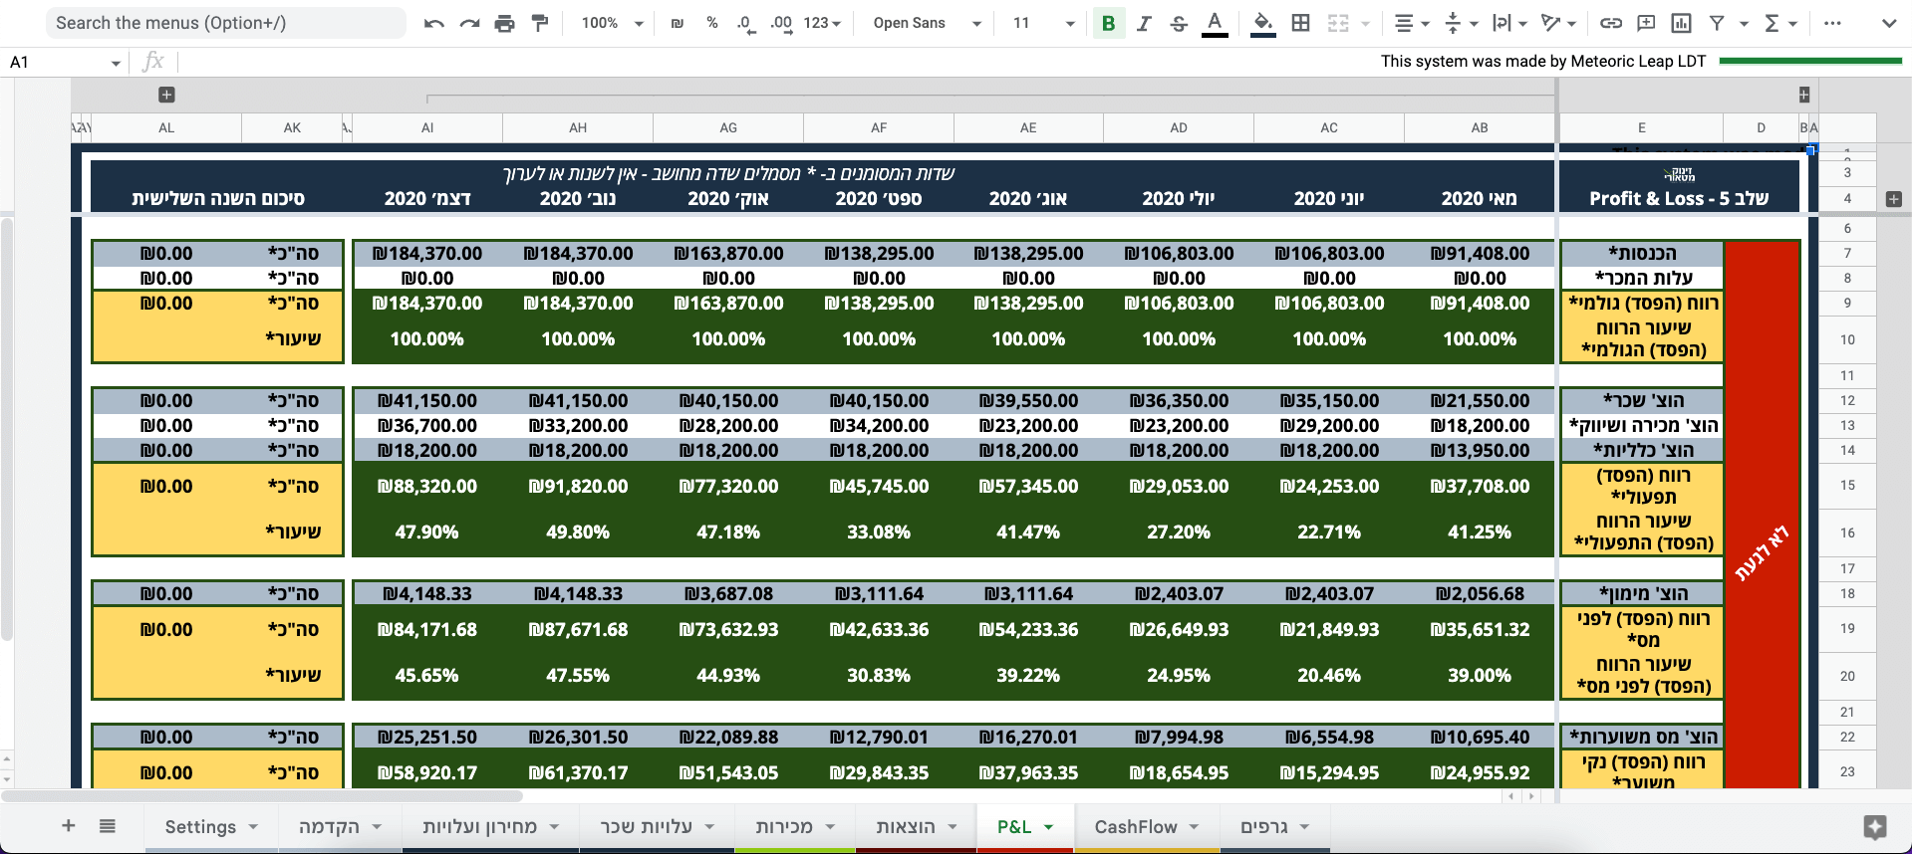Open the font size dropdown

(x=1042, y=23)
